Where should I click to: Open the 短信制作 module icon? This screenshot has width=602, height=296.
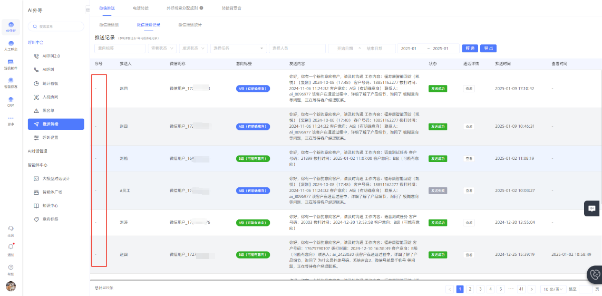(11, 64)
